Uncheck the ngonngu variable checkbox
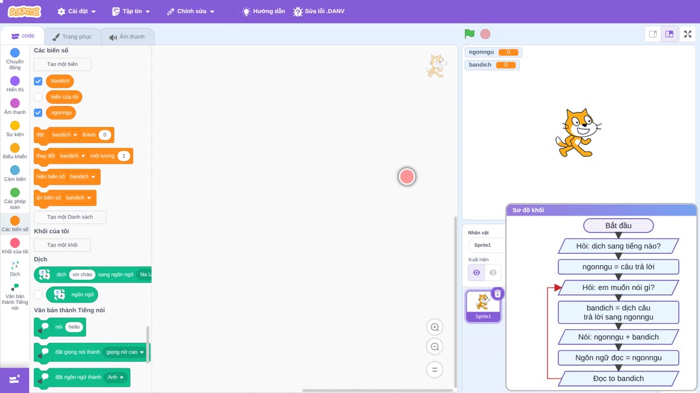 [38, 113]
